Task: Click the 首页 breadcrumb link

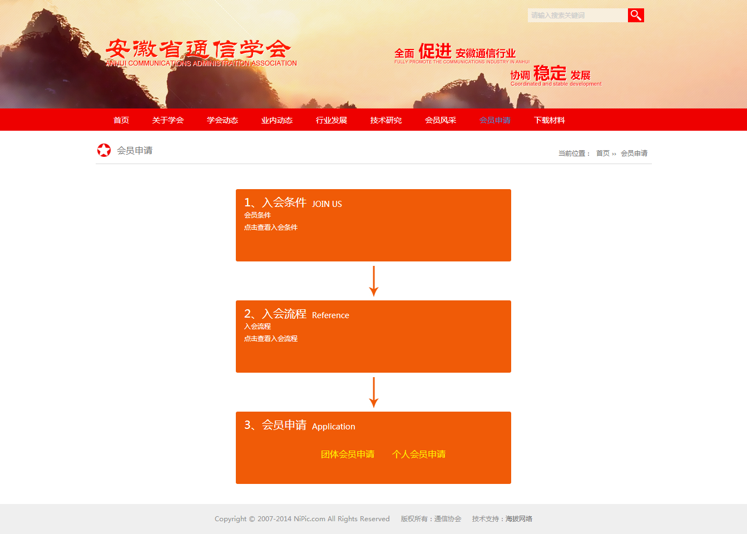Action: 602,154
